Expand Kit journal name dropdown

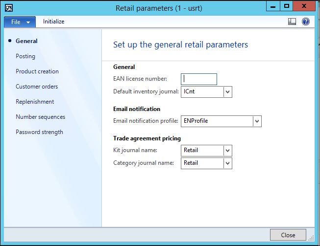click(x=227, y=150)
